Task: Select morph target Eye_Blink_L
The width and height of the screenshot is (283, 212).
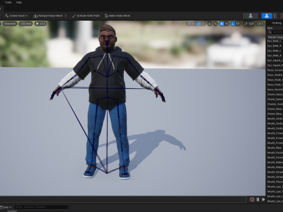Action: (275, 41)
